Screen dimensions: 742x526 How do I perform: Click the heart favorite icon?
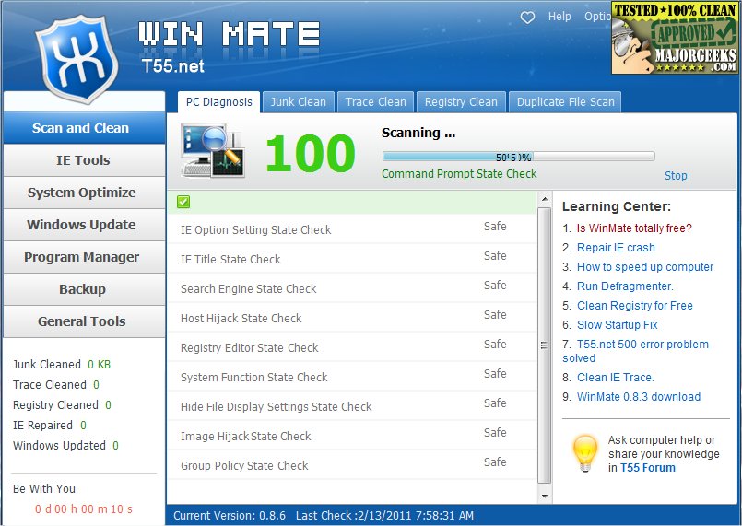pos(527,18)
